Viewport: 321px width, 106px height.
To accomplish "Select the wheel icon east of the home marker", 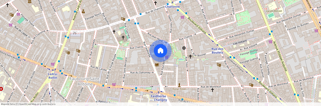I will 184,48.
